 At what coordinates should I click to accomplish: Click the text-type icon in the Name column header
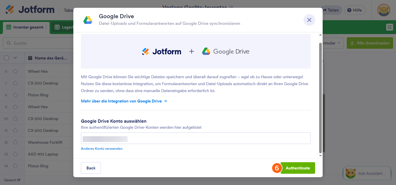(x=31, y=58)
